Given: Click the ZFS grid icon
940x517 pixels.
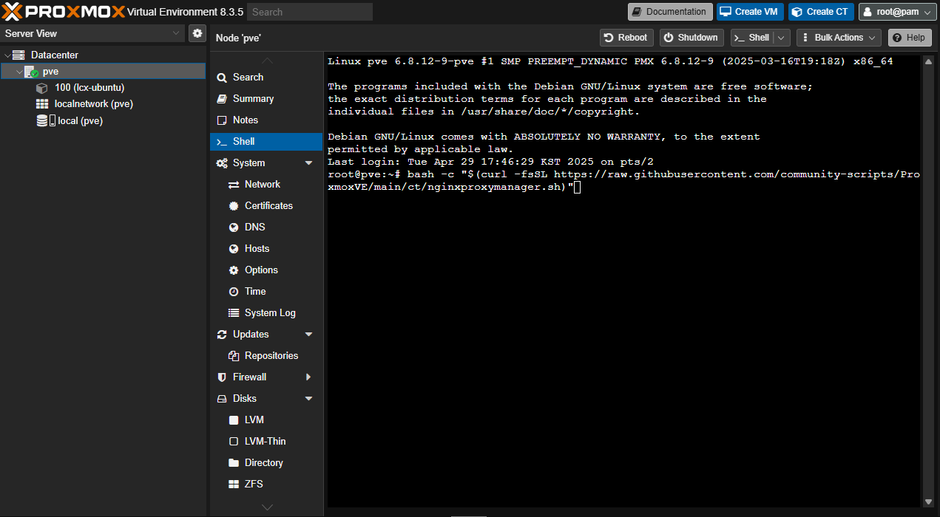Looking at the screenshot, I should 234,485.
